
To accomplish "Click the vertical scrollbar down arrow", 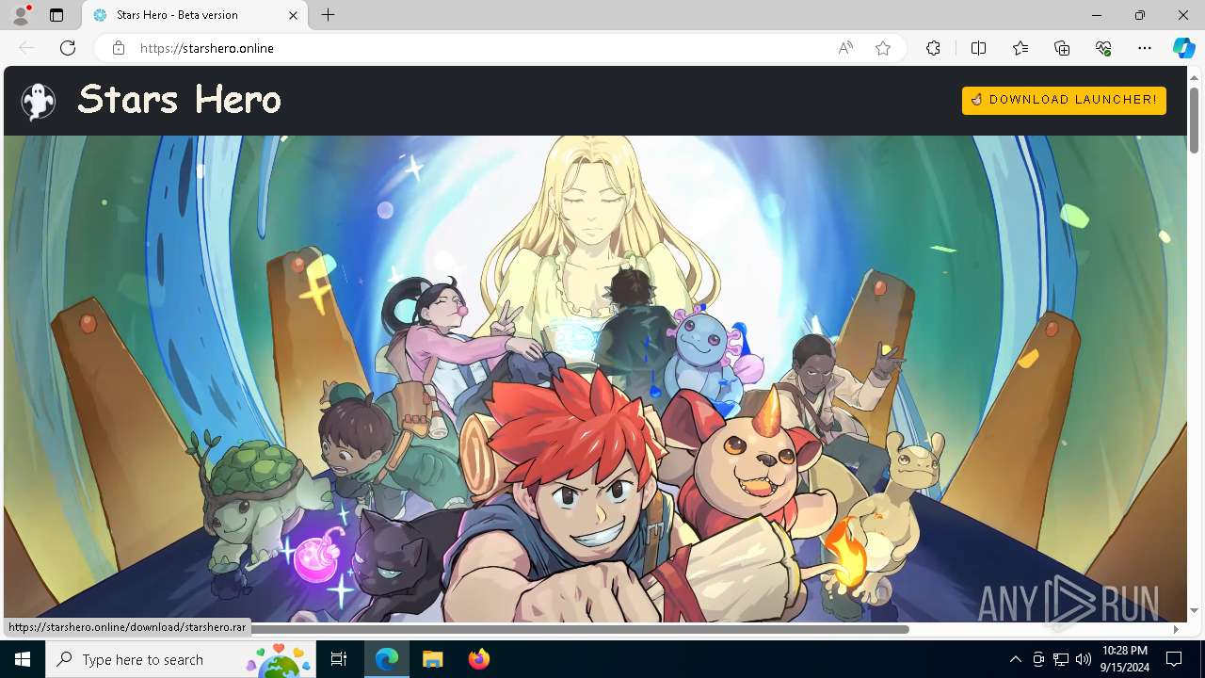I will (x=1194, y=611).
